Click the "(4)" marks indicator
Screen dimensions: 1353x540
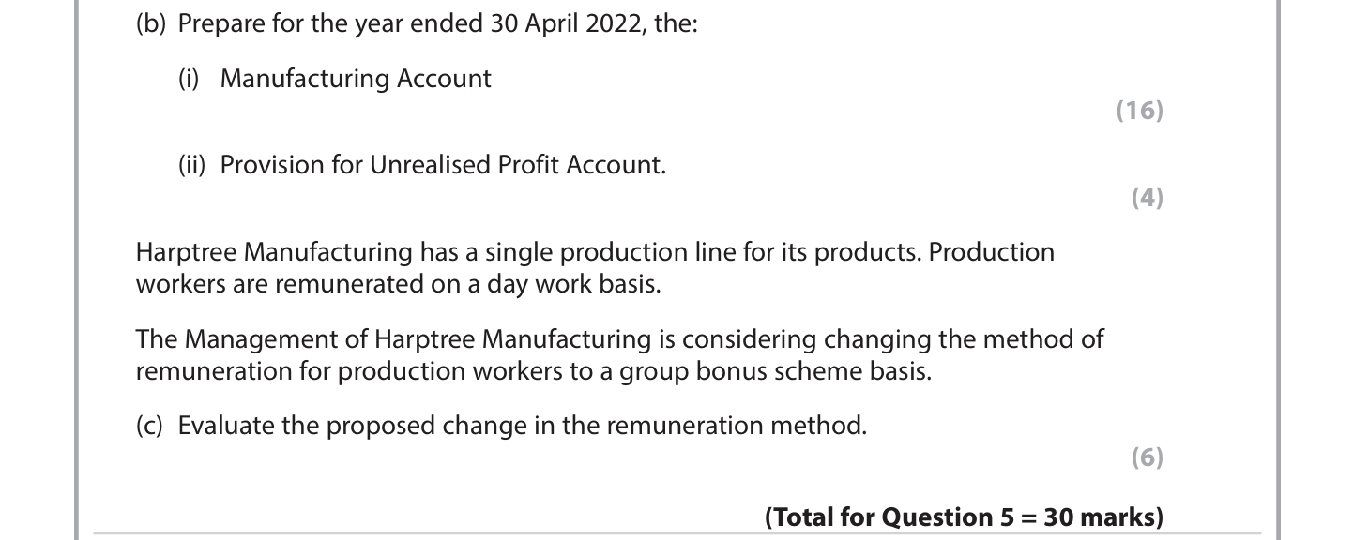(1147, 198)
